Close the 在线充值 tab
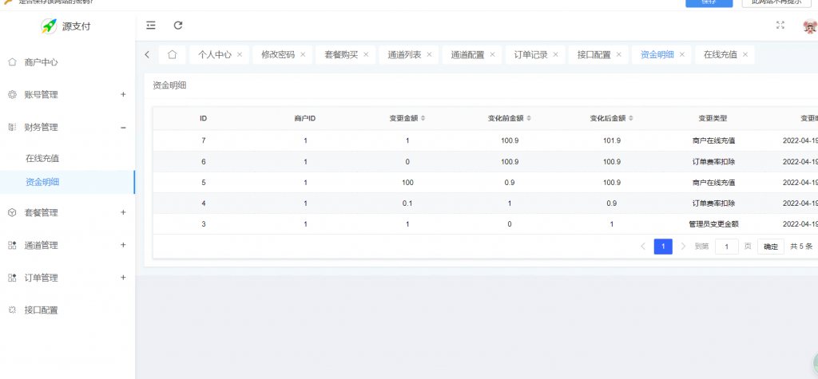 745,55
